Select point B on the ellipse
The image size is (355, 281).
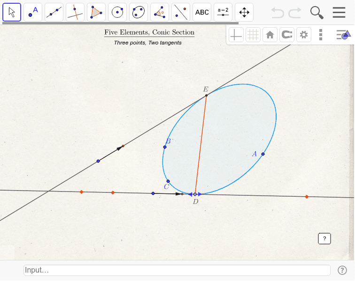click(165, 147)
